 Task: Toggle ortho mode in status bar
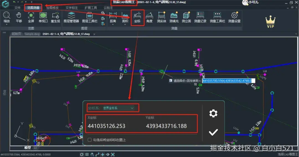97,155
